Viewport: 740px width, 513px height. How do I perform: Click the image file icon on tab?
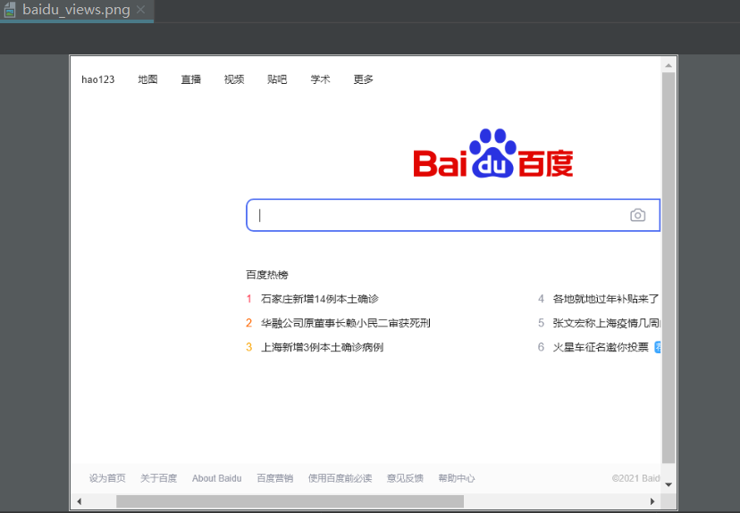coord(10,10)
